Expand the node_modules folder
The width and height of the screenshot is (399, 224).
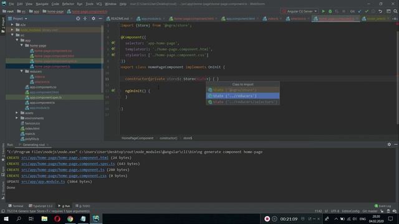click(12, 30)
